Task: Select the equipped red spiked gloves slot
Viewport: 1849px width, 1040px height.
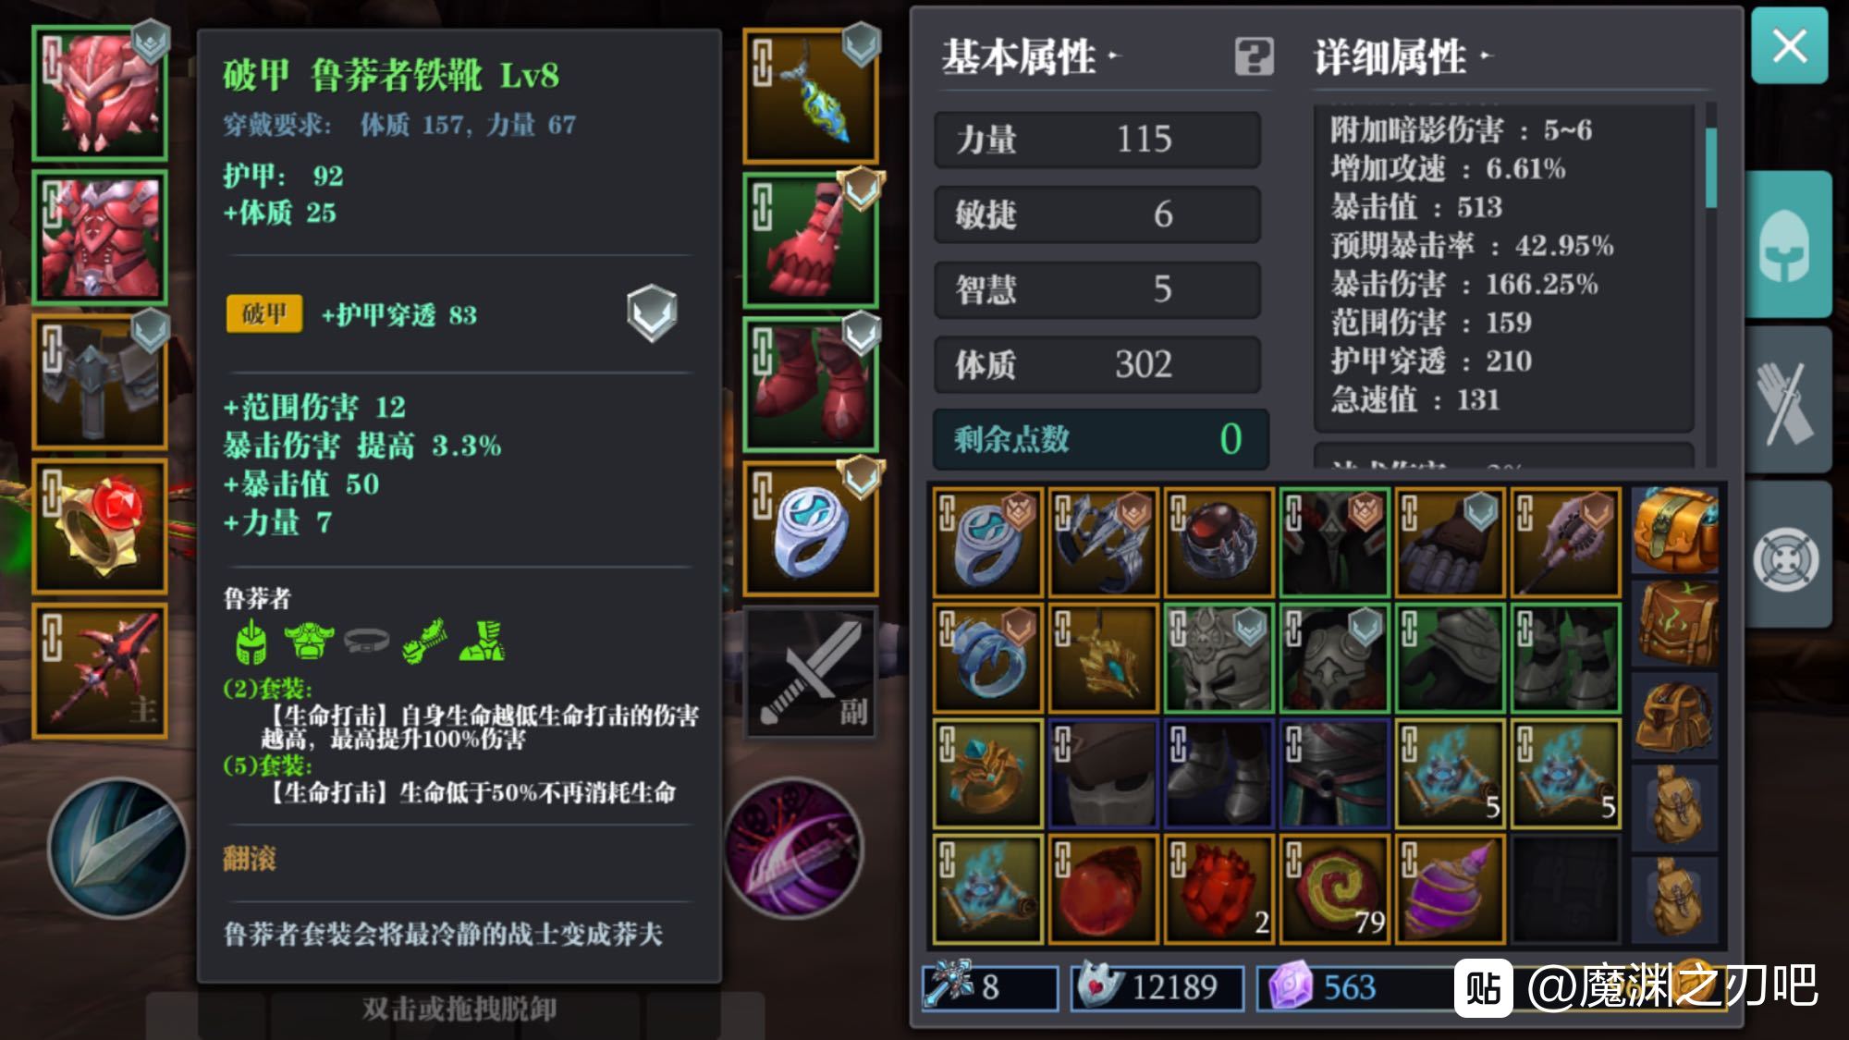Action: pos(811,239)
